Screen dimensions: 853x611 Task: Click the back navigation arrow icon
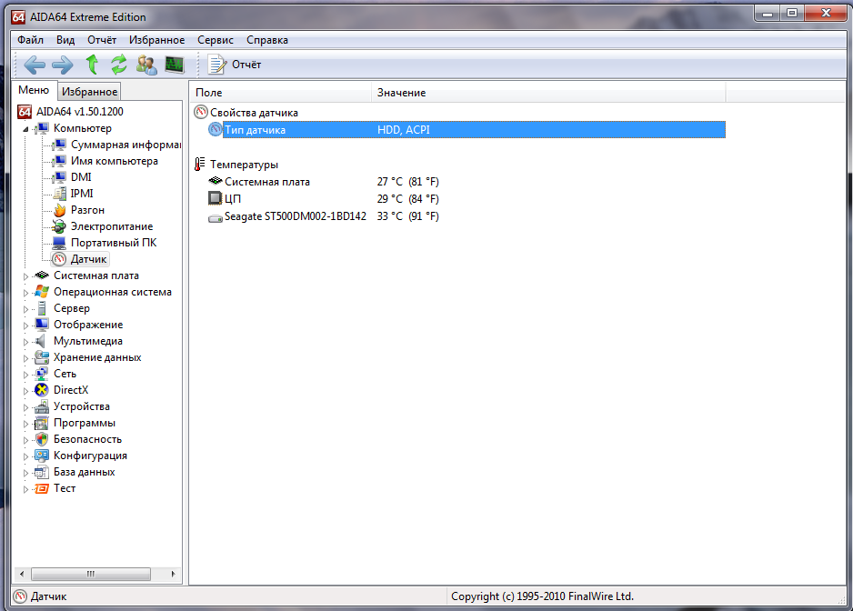click(x=35, y=65)
